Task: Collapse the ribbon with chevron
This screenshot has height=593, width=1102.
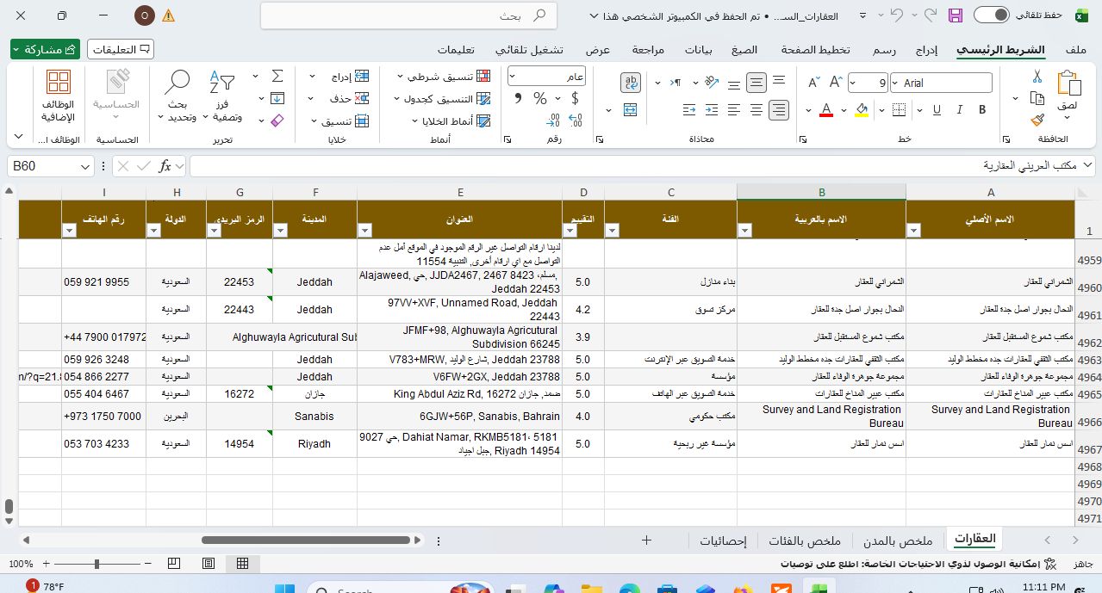Action: click(x=18, y=137)
